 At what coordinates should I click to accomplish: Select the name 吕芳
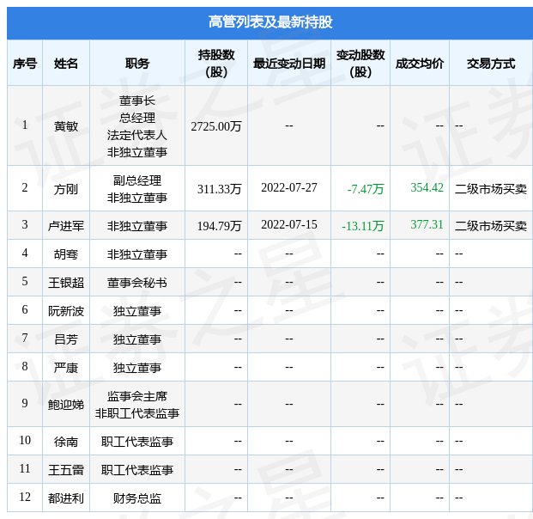[66, 339]
